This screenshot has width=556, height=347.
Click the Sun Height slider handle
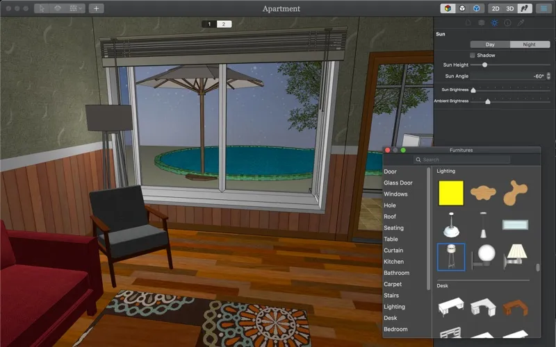[484, 65]
